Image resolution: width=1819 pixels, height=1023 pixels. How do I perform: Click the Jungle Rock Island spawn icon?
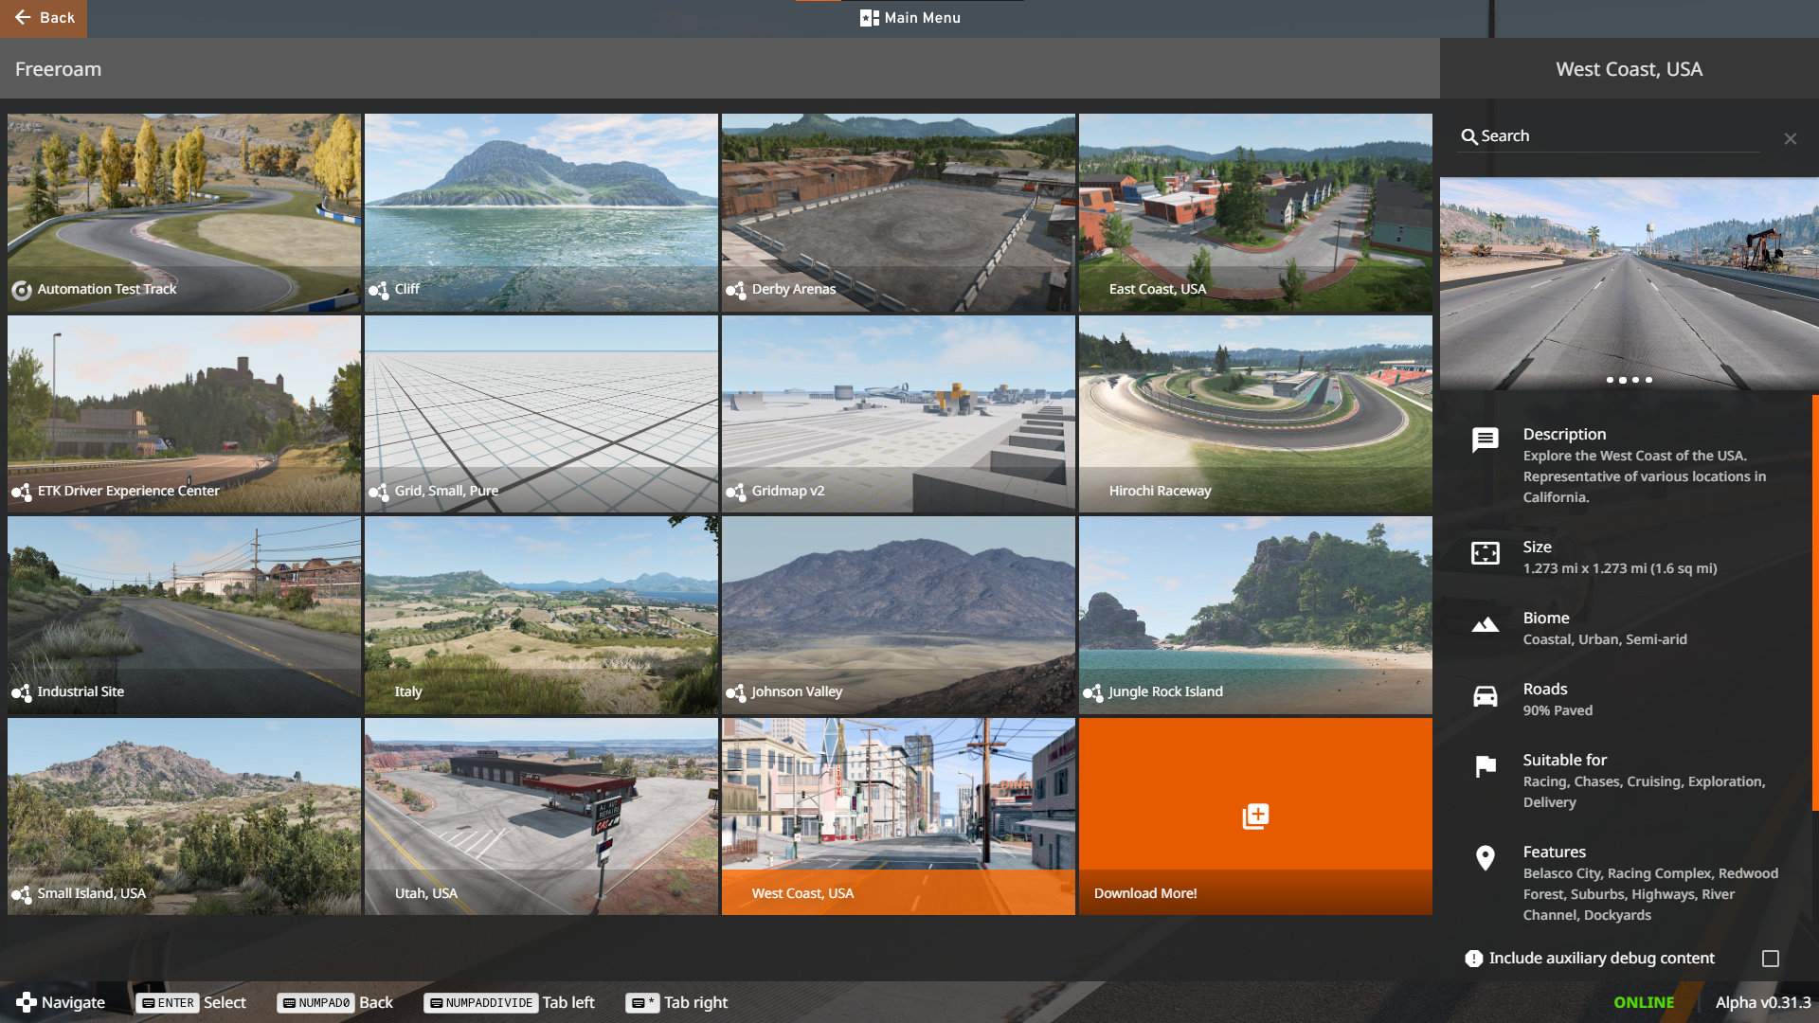pos(1093,692)
